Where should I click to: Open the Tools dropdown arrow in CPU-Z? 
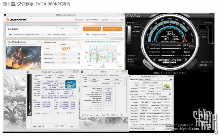tap(108, 115)
